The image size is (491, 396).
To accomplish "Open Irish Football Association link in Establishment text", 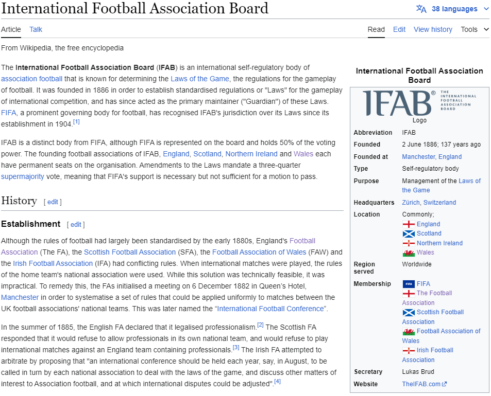I will 53,263.
